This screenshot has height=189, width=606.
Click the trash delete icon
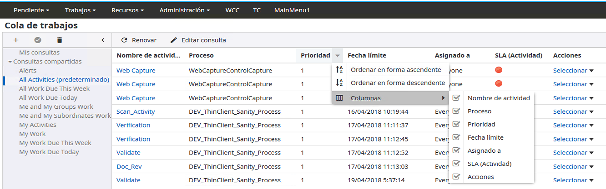(60, 40)
